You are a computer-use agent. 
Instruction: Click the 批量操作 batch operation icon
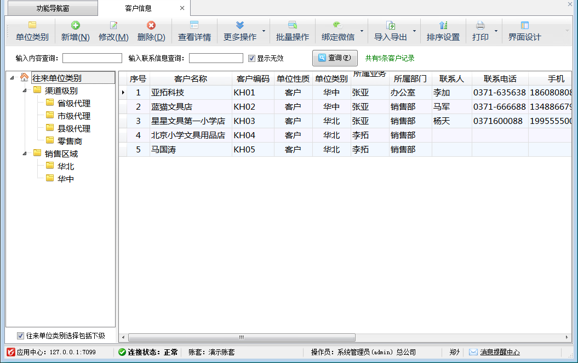tap(293, 25)
